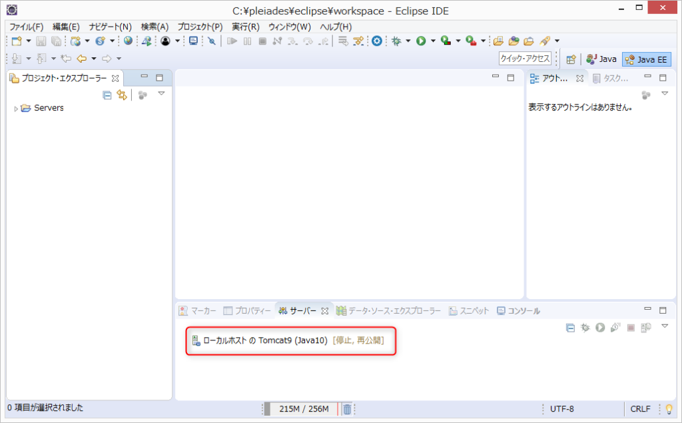Open the Servers view menu triangle
The height and width of the screenshot is (423, 682).
pos(665,326)
